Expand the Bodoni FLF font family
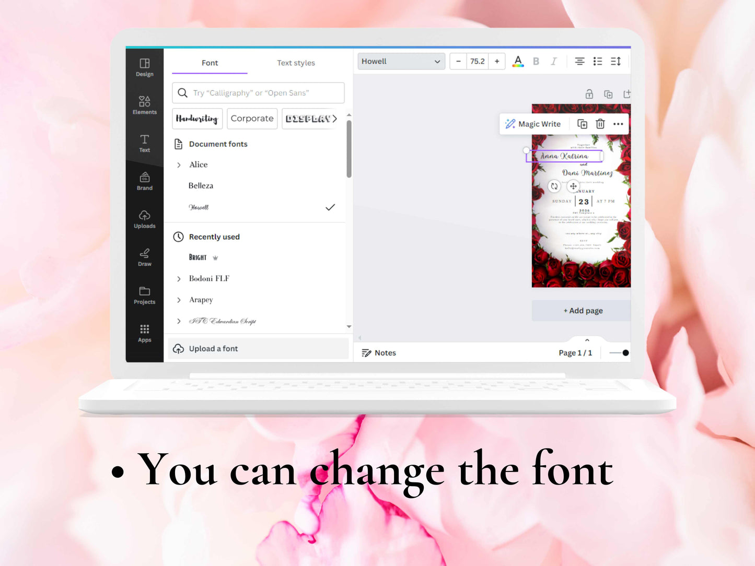Viewport: 755px width, 566px height. click(179, 278)
